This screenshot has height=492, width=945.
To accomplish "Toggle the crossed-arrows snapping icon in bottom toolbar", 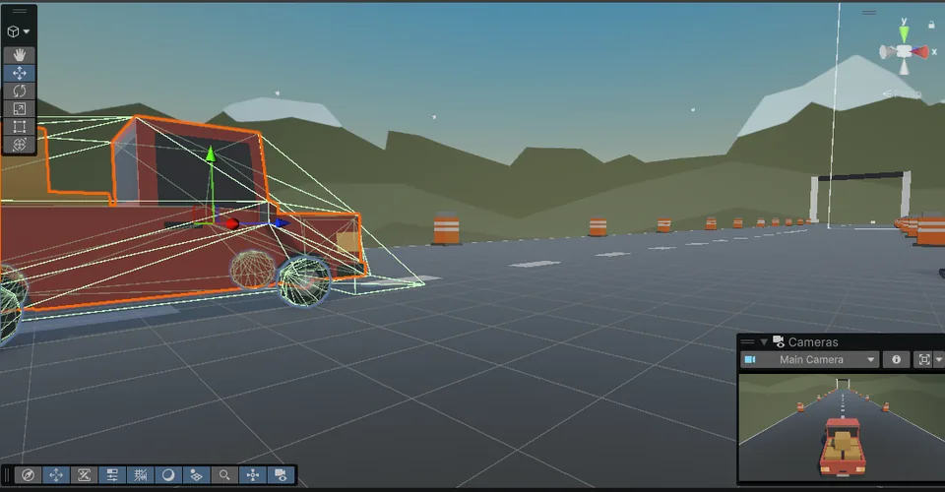I will (x=85, y=475).
